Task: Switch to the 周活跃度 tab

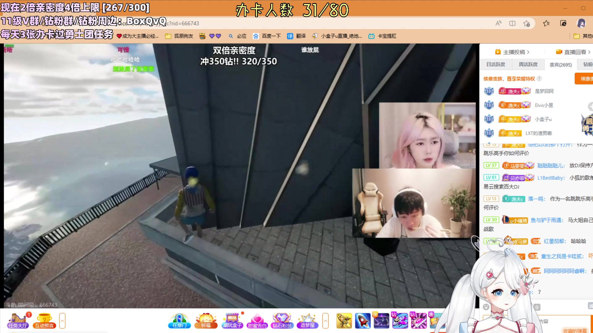Action: (x=528, y=64)
